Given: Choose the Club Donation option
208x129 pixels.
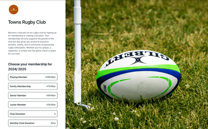Looking at the screenshot, I should (x=33, y=114).
